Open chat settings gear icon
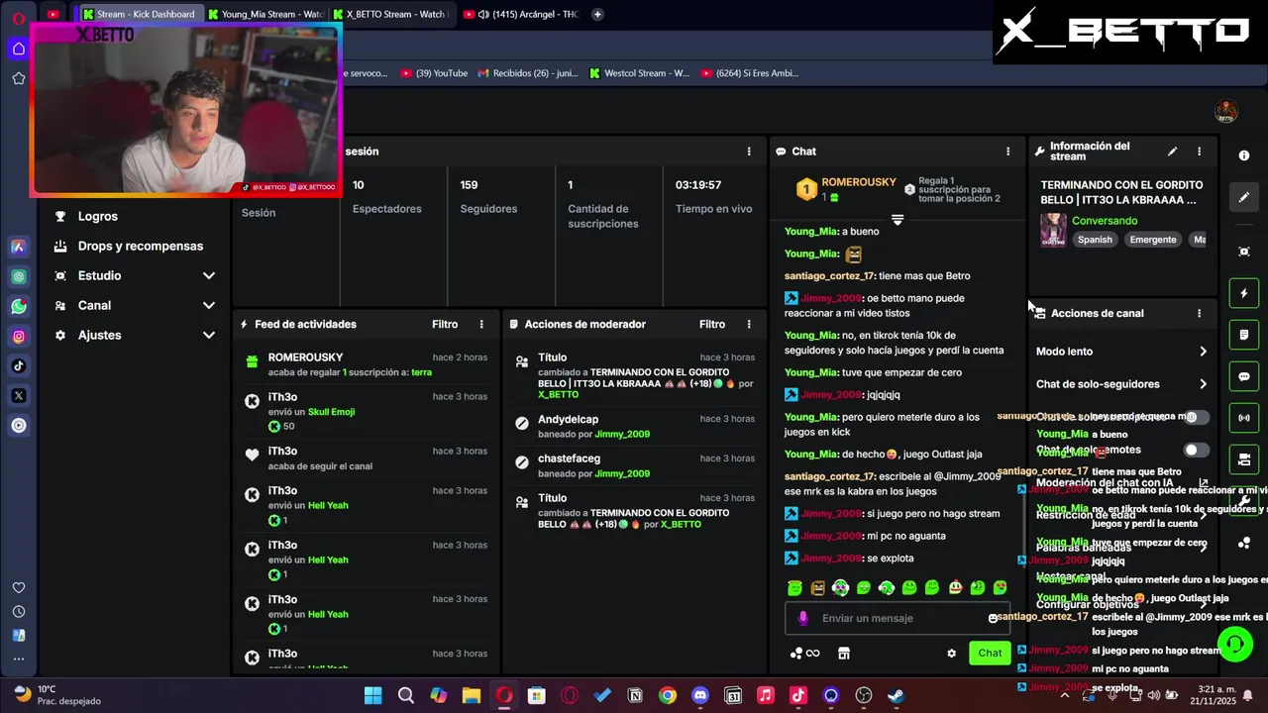Viewport: 1268px width, 713px height. click(952, 654)
